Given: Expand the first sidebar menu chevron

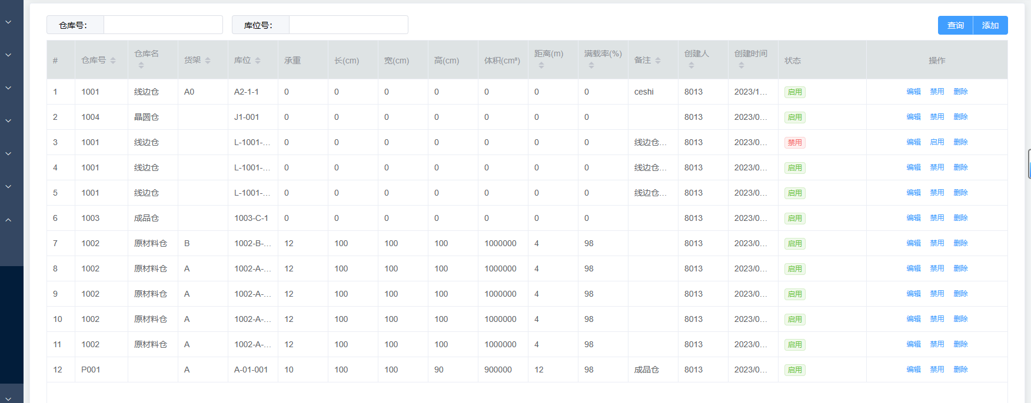Looking at the screenshot, I should pyautogui.click(x=8, y=22).
